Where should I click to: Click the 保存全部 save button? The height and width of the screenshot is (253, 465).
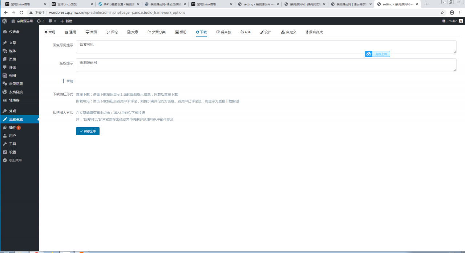88,131
